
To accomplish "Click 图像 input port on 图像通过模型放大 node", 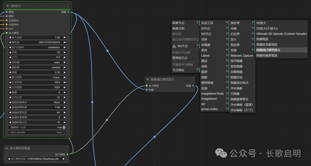I will [x=147, y=90].
